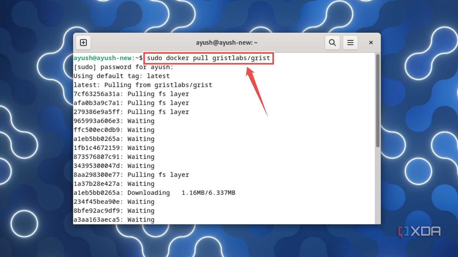Click the 279386e9a5ff Pulling fs layer line
458x257 pixels.
click(x=131, y=112)
